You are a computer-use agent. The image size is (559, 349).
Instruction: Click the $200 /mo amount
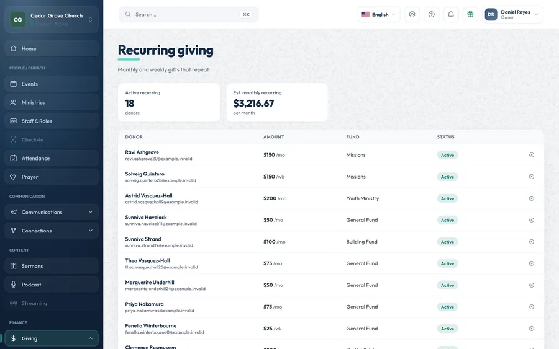click(x=275, y=198)
